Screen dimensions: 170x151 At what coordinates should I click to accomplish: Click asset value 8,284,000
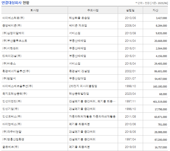[161, 26]
